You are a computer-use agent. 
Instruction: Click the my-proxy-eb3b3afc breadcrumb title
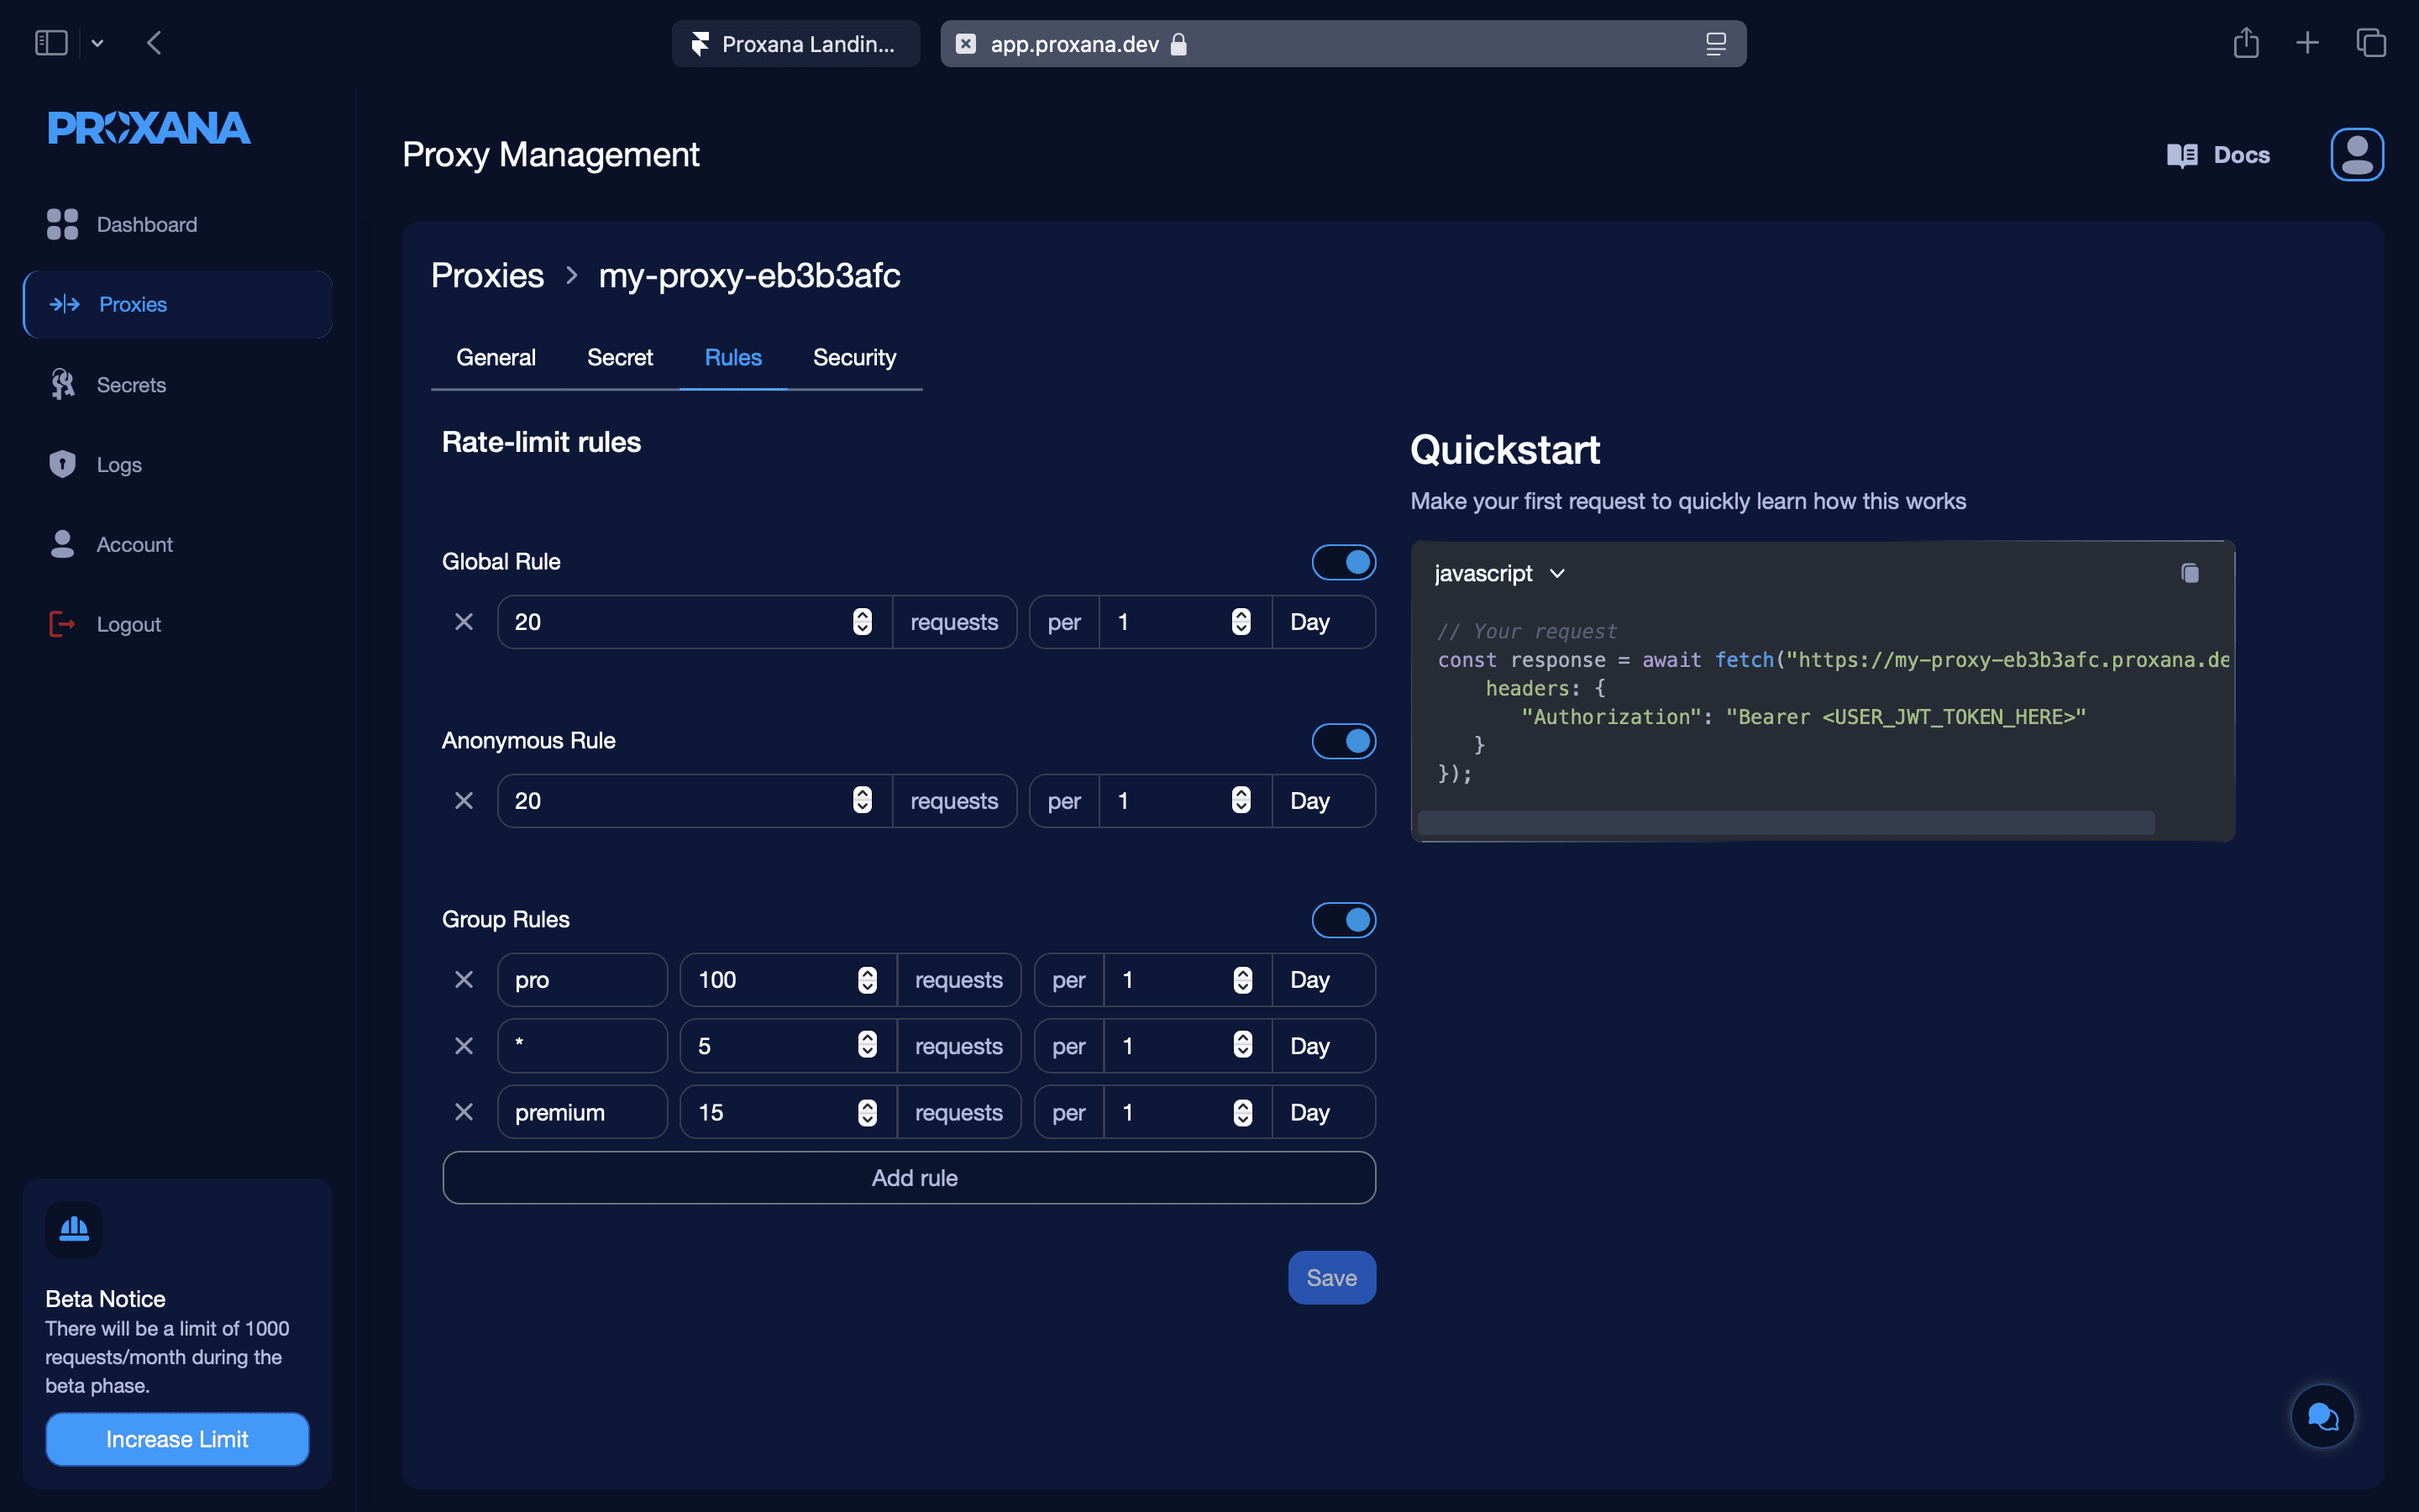748,275
